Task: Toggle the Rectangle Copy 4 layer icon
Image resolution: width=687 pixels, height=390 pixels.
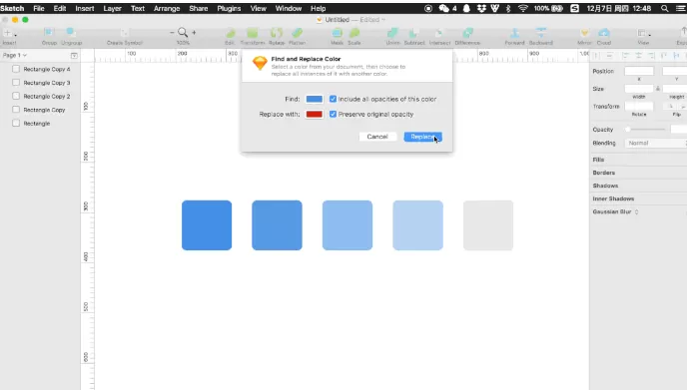Action: pos(16,69)
